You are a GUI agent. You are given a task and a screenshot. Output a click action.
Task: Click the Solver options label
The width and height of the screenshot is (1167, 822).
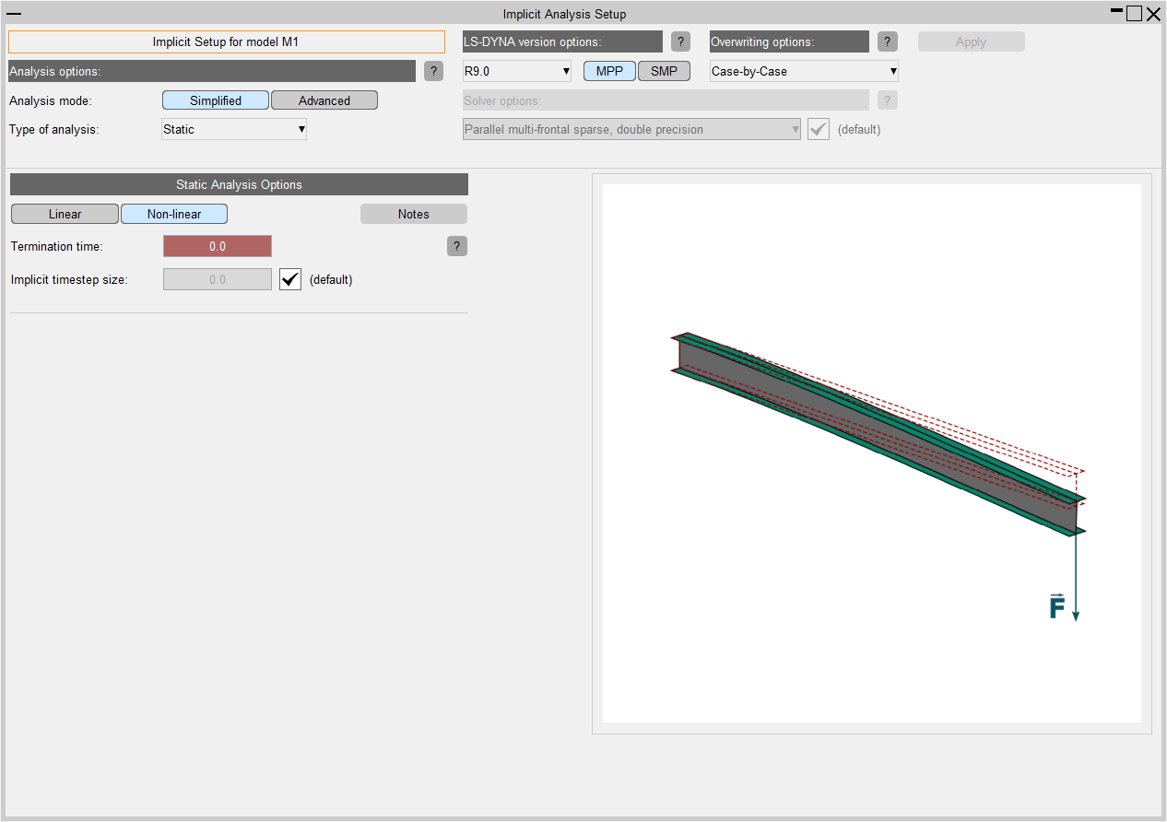tap(666, 100)
